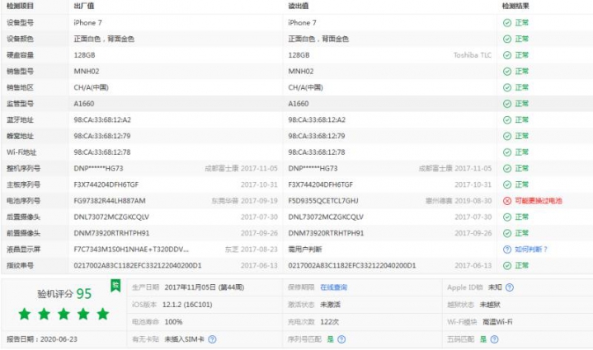Click the help icon next to 序列号匹配 是

pos(341,339)
